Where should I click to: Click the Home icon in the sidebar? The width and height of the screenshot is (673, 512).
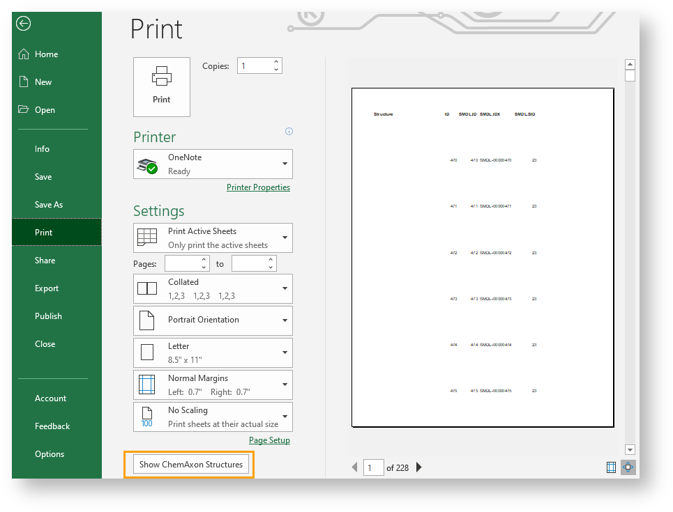(x=23, y=54)
